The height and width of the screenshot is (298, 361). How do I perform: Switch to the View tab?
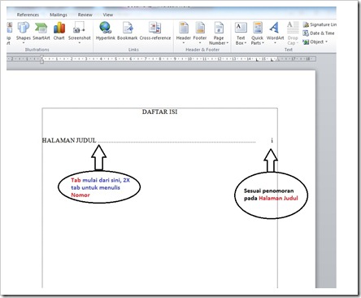[x=107, y=15]
